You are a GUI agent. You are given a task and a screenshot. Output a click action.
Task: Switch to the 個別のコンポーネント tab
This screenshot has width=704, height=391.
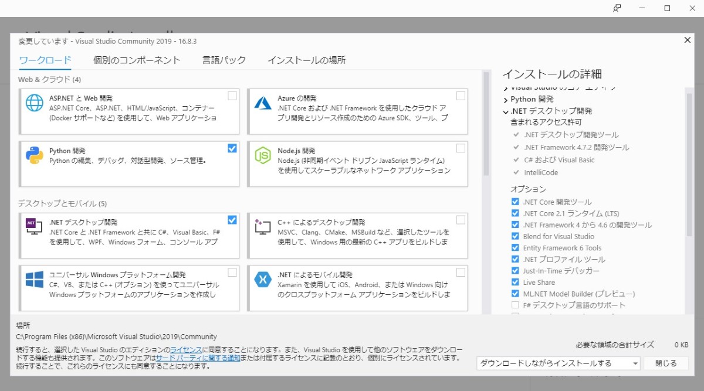pyautogui.click(x=137, y=60)
